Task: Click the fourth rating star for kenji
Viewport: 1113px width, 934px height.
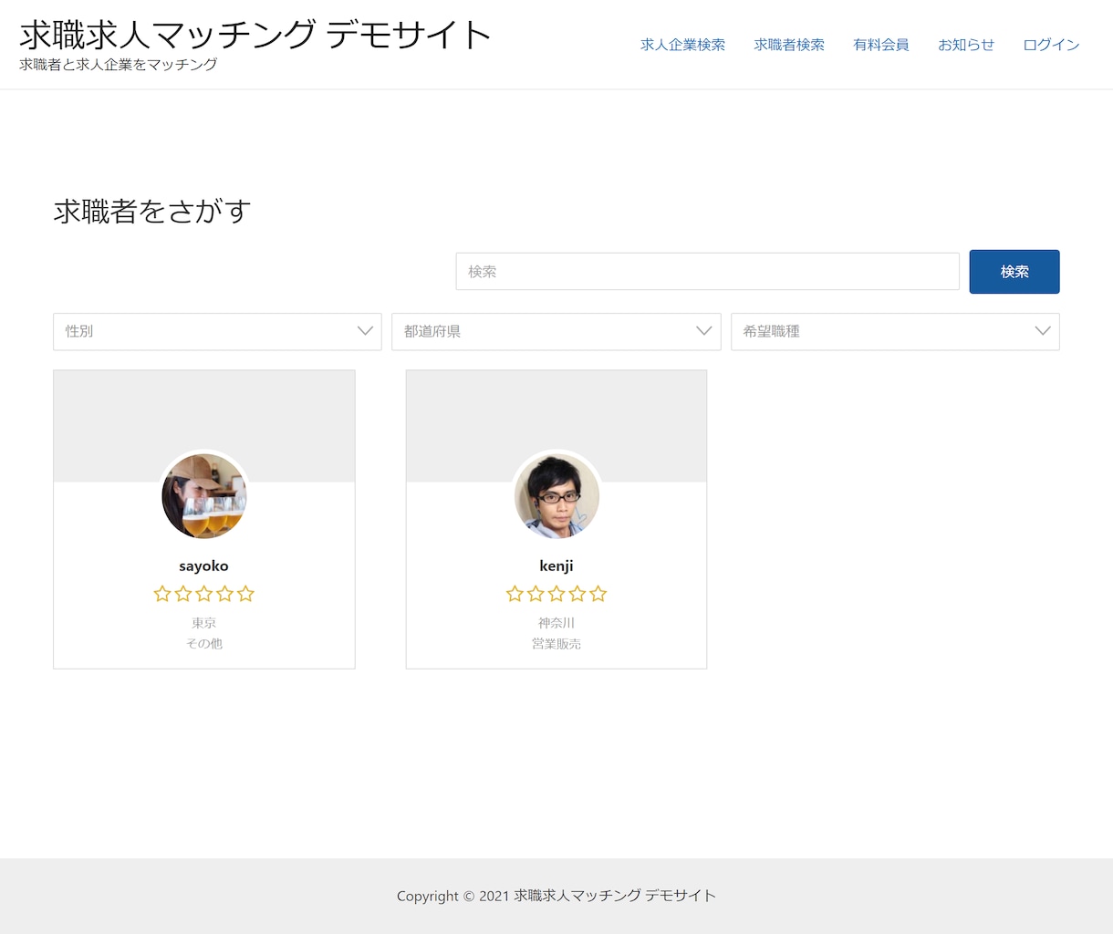Action: point(577,594)
